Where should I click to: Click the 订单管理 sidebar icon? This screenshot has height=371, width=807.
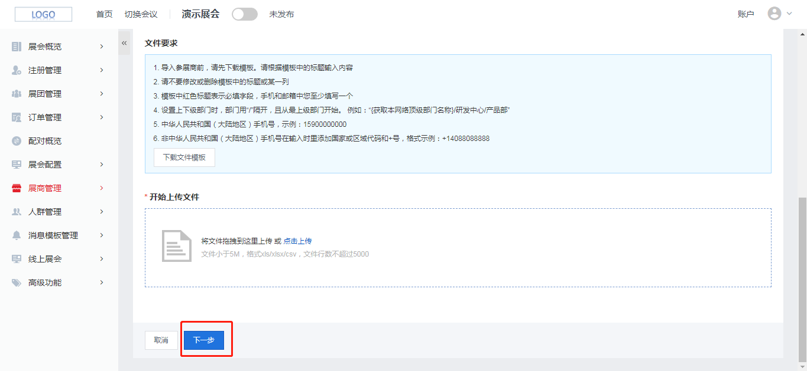click(17, 117)
